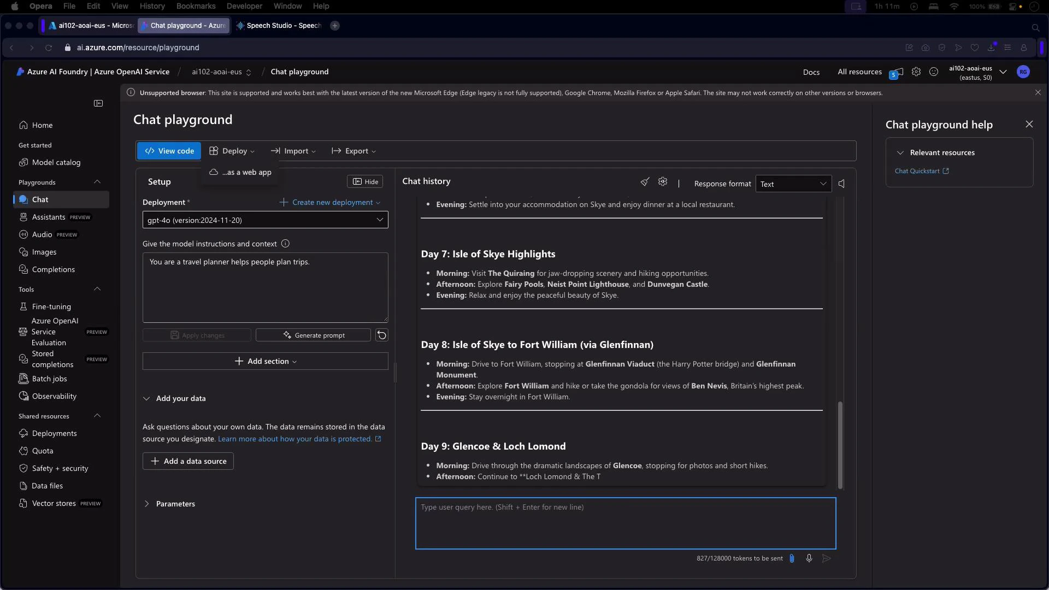Open announcements via the megaphone icon with badge

tap(897, 72)
